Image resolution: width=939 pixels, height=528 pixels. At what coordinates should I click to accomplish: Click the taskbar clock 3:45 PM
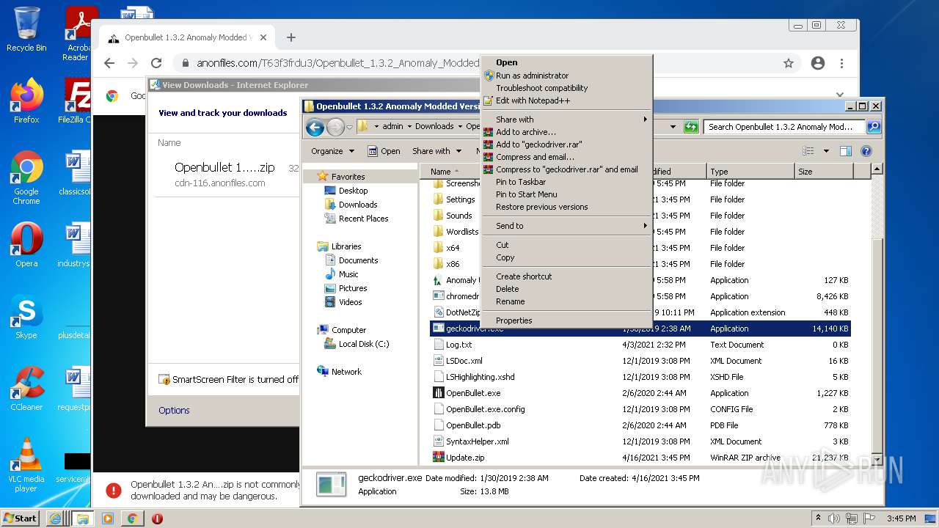tap(901, 518)
